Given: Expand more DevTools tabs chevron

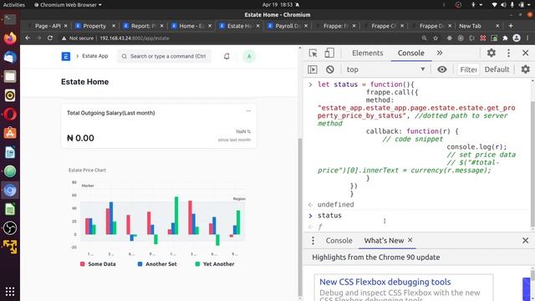Looking at the screenshot, I should pos(440,53).
